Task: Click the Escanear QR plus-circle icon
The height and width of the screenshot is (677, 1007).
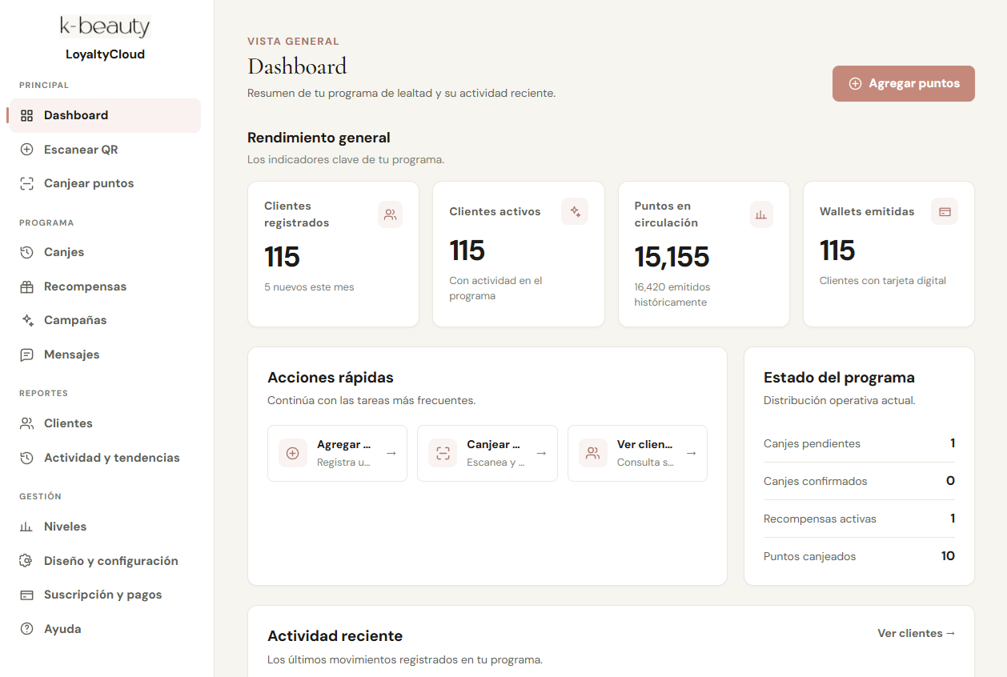Action: pos(26,150)
